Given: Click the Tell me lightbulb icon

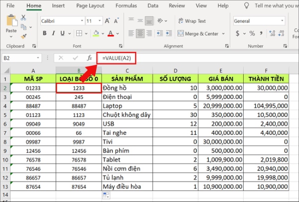Looking at the screenshot, I should click(x=247, y=5).
